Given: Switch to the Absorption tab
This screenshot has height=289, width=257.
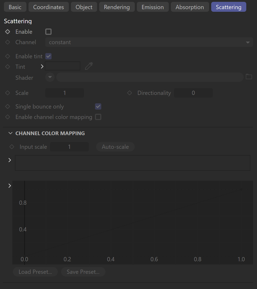Looking at the screenshot, I should click(x=190, y=7).
